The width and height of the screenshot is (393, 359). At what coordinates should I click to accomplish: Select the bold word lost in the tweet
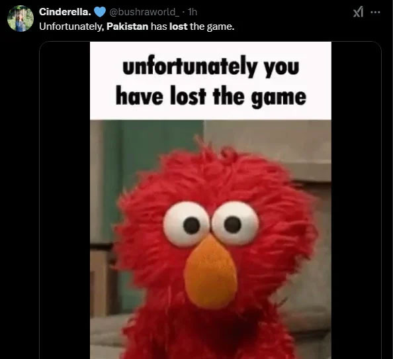click(x=178, y=26)
